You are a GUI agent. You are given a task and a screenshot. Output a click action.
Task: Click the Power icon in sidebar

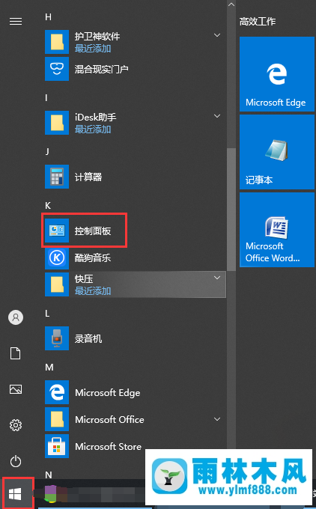pos(16,461)
